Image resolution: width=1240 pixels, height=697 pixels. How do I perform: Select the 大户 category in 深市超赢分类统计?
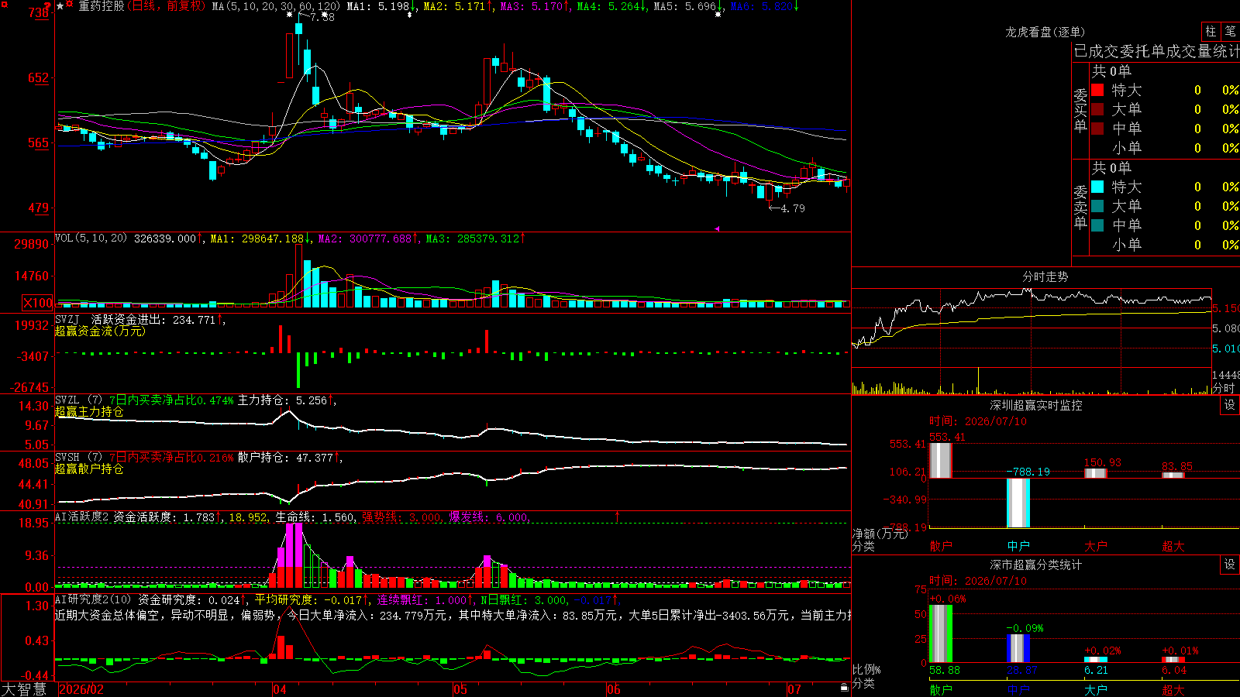click(x=1096, y=689)
